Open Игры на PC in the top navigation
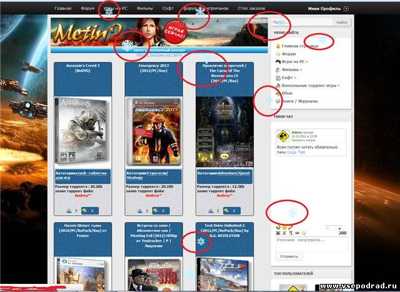This screenshot has height=292, width=400. click(116, 8)
